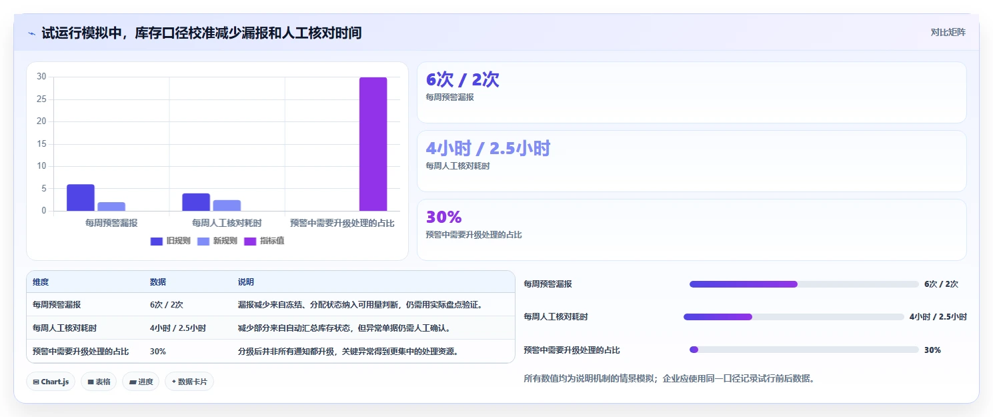Click table cell 30%

pyautogui.click(x=158, y=351)
